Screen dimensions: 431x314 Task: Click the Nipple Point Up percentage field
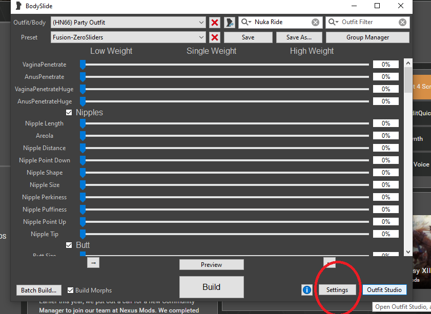tap(386, 222)
